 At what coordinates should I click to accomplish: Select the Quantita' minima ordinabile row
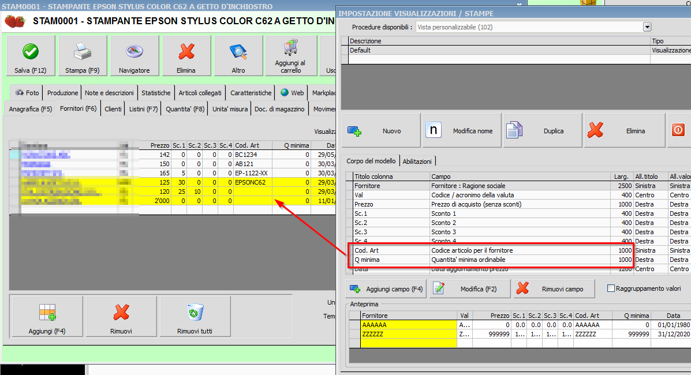519,260
